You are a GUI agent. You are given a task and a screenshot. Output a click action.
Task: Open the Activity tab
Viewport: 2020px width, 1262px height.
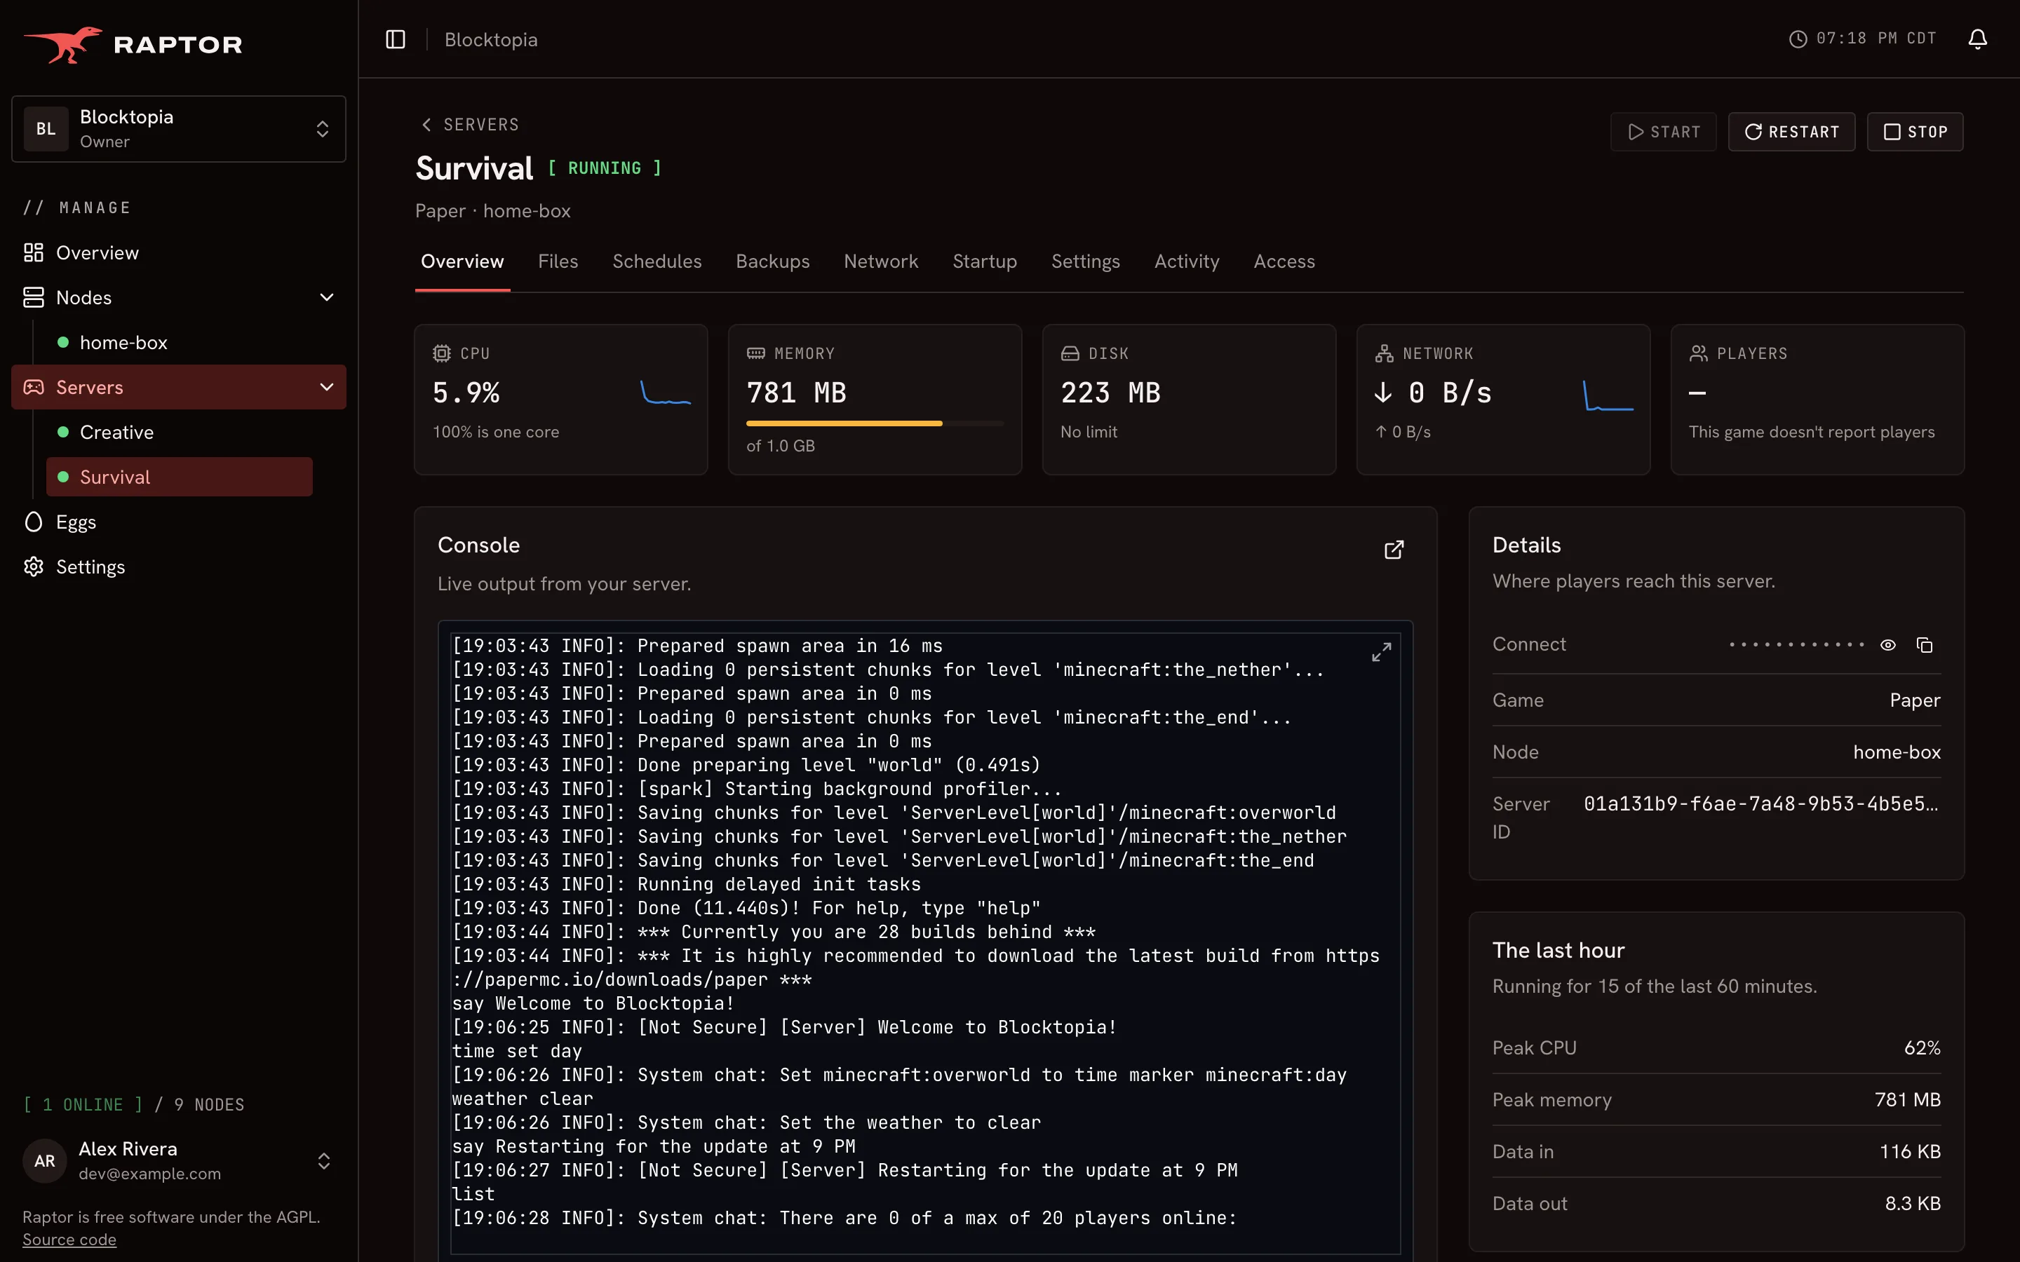[x=1187, y=262]
